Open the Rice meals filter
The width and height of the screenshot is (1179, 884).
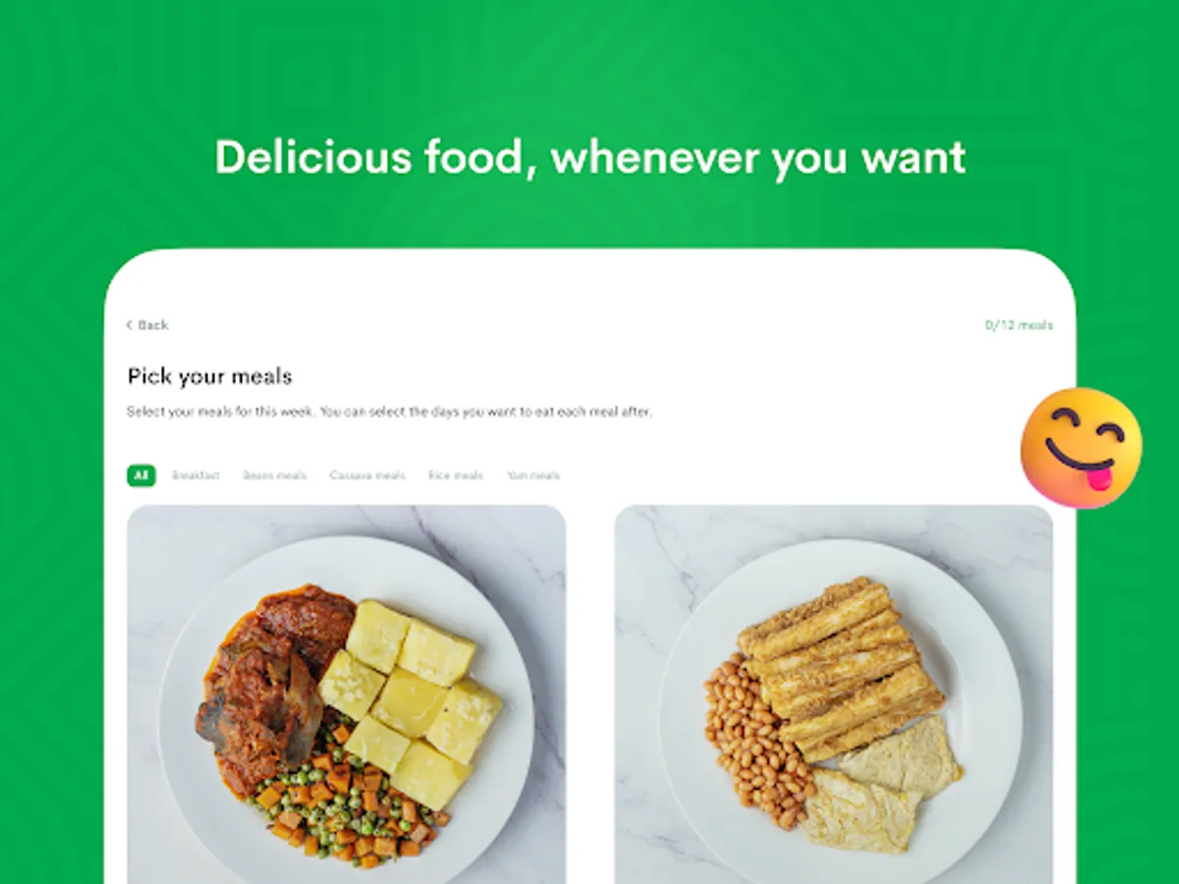coord(456,475)
